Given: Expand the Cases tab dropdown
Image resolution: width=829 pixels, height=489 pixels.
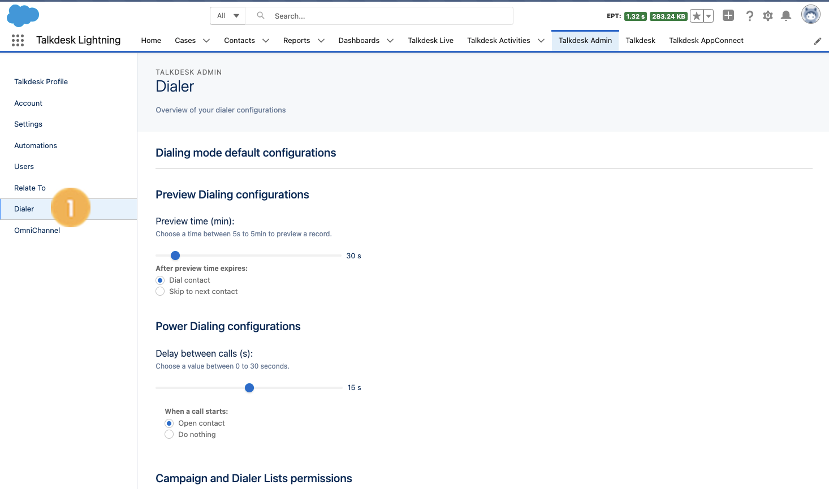Looking at the screenshot, I should coord(206,40).
